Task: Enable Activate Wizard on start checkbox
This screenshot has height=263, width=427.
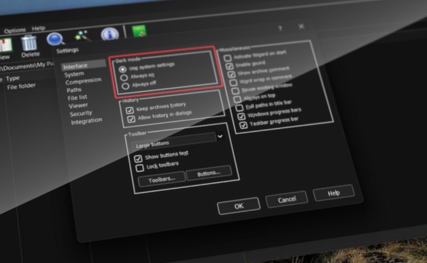Action: [x=228, y=58]
